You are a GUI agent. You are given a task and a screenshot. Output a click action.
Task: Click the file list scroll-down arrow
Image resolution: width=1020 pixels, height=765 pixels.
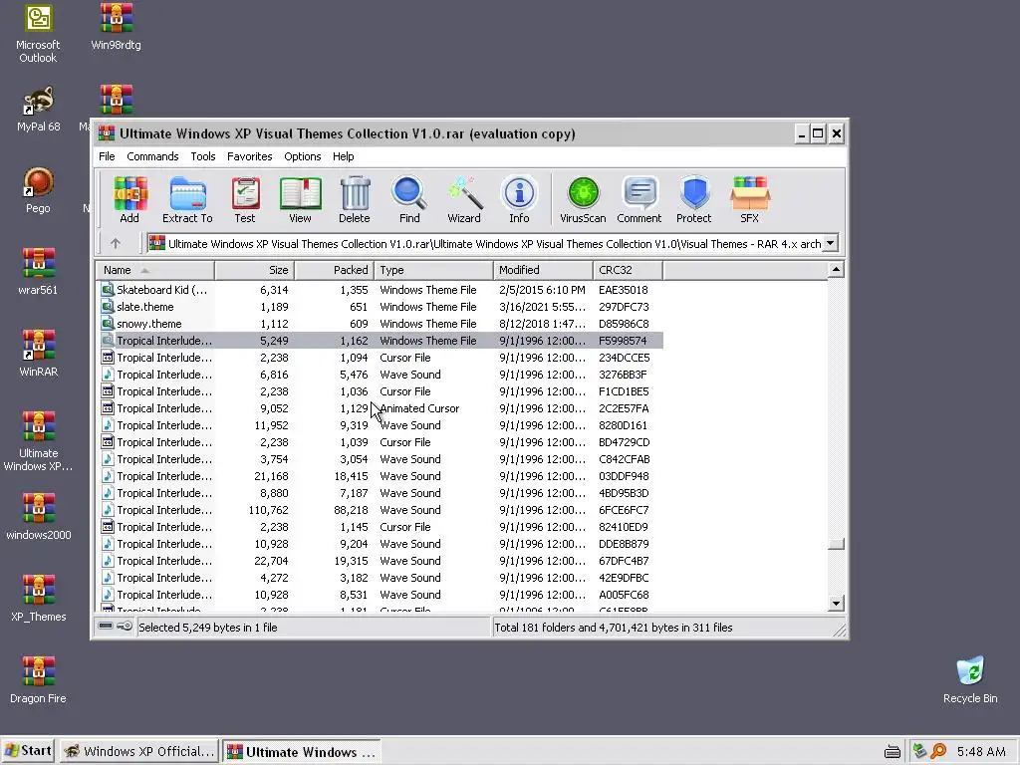836,603
